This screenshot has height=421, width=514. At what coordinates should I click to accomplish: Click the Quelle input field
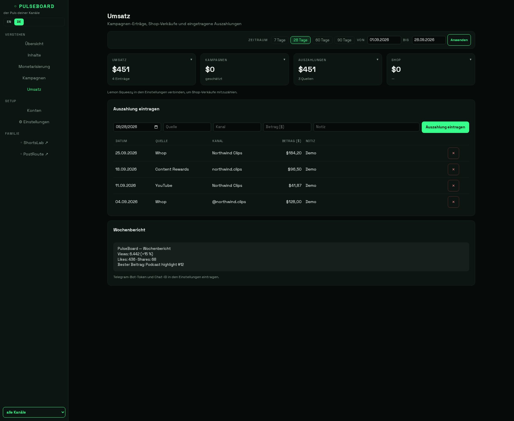point(187,127)
